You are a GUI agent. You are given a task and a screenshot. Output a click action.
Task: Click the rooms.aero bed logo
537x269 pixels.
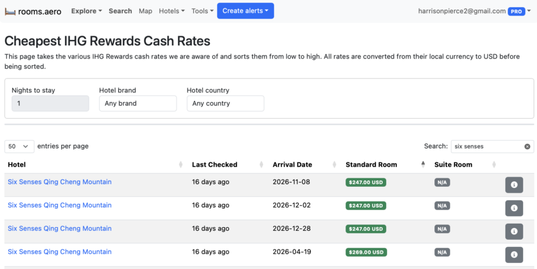tap(10, 12)
